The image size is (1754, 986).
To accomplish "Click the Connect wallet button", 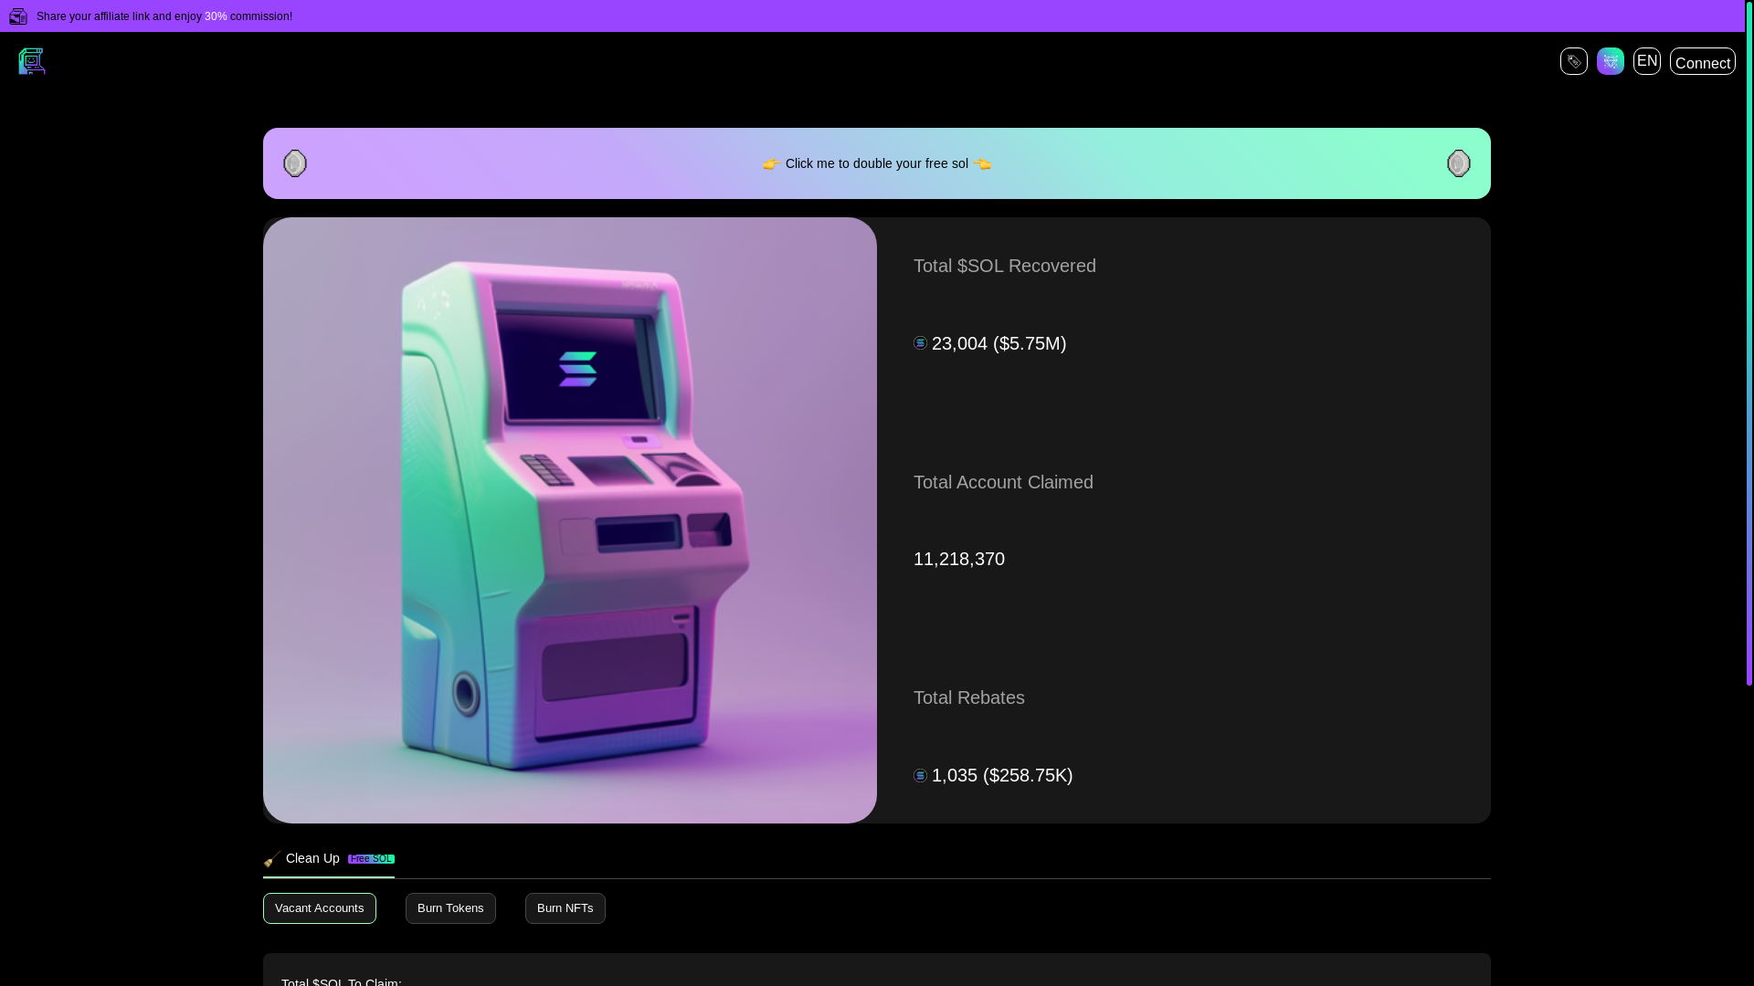I will pyautogui.click(x=1702, y=61).
